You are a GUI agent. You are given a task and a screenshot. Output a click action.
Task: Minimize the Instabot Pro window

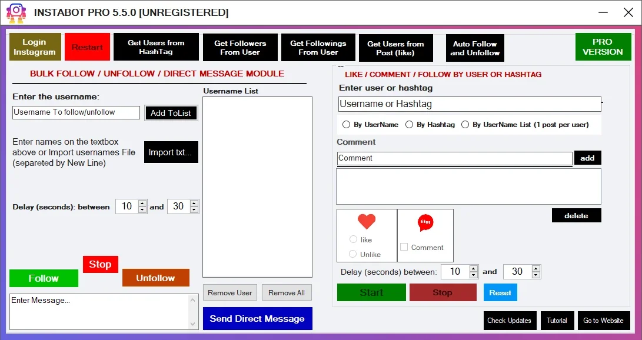point(603,12)
